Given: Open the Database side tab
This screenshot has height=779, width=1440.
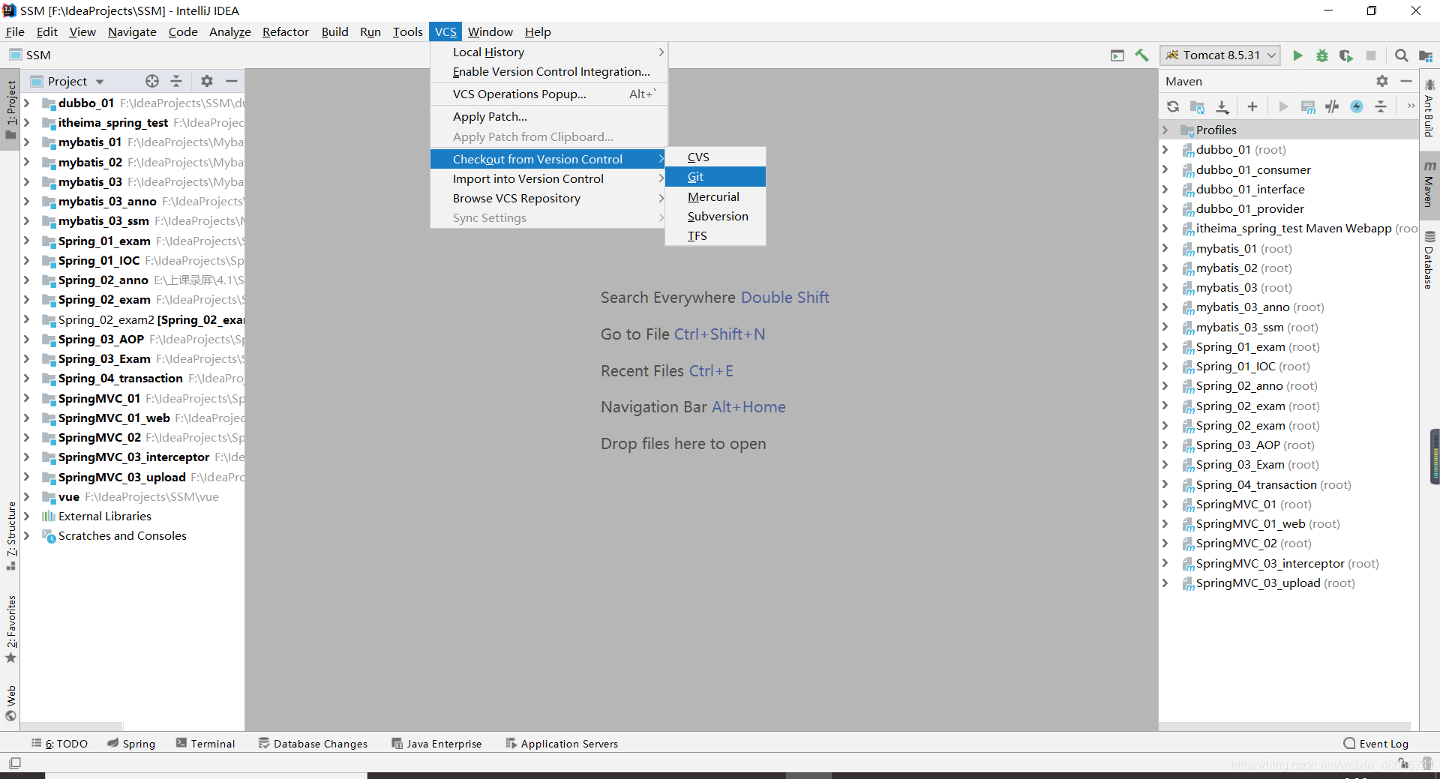Looking at the screenshot, I should [1429, 261].
